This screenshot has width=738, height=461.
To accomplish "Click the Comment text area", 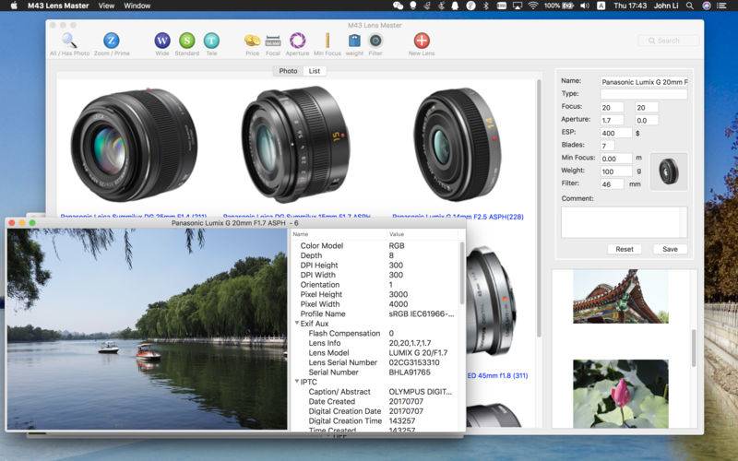I will [x=625, y=222].
